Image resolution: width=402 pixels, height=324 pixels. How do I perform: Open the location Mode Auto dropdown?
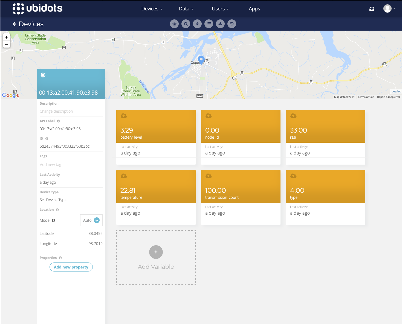coord(91,220)
